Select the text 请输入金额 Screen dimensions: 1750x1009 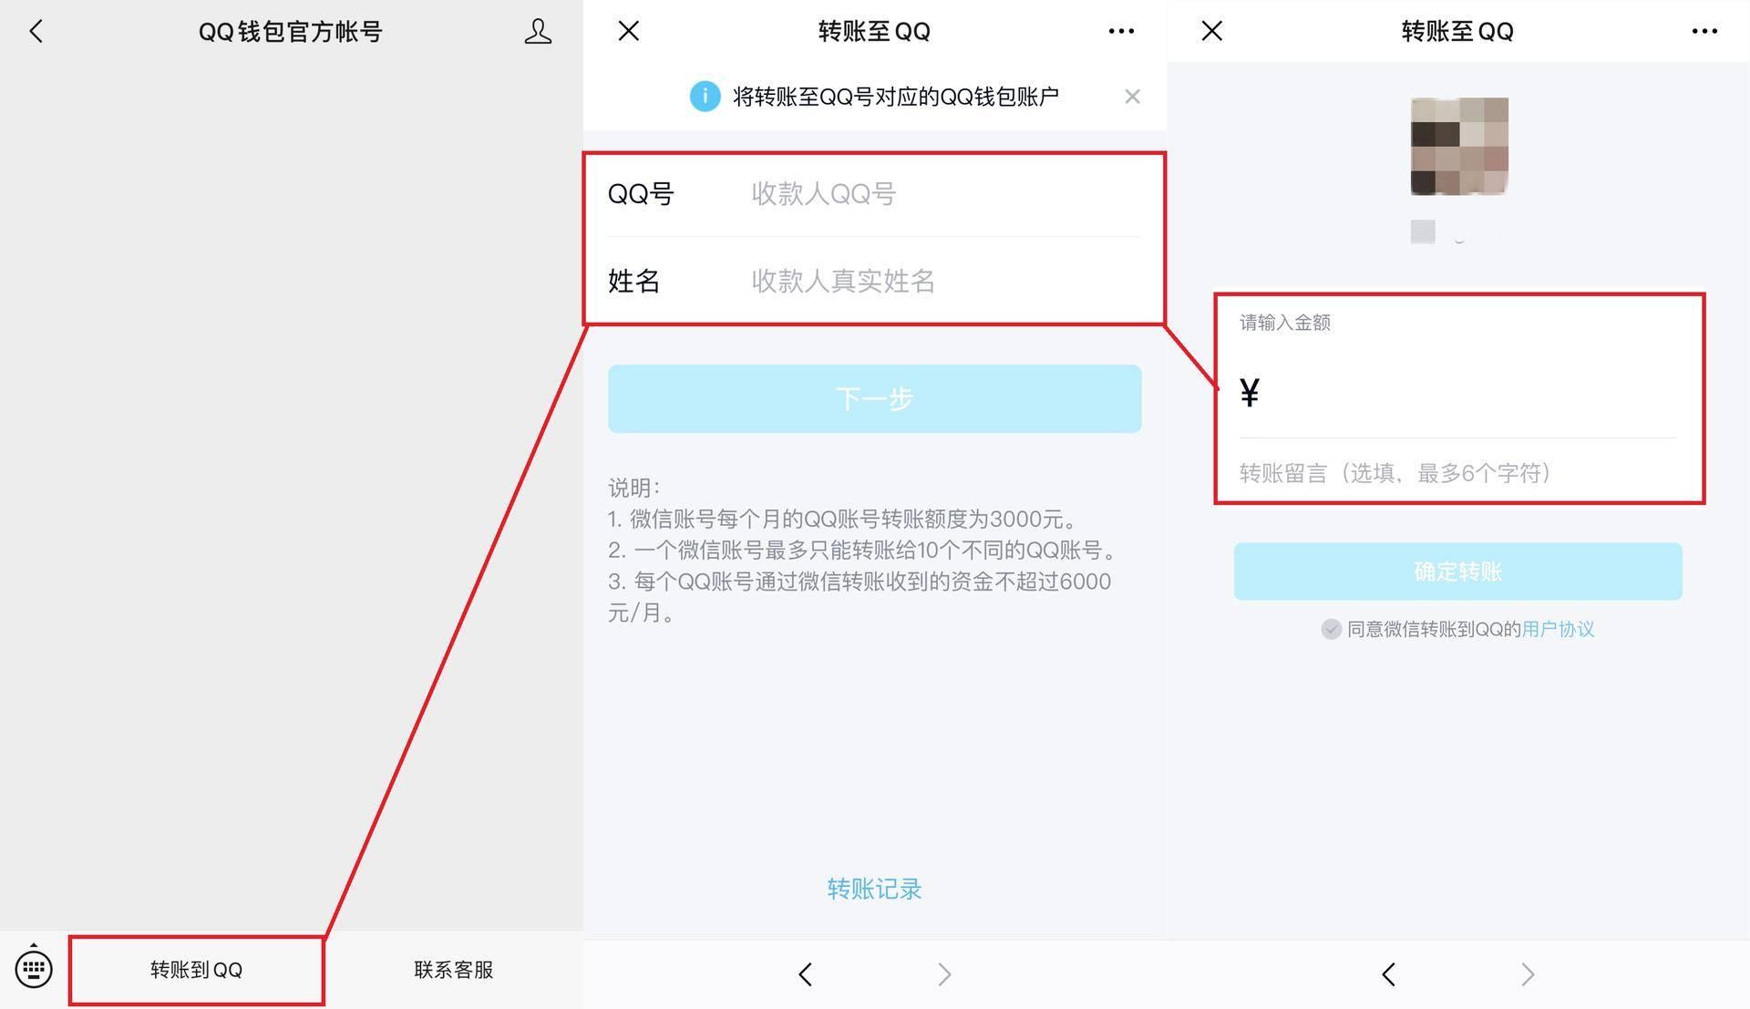tap(1284, 323)
